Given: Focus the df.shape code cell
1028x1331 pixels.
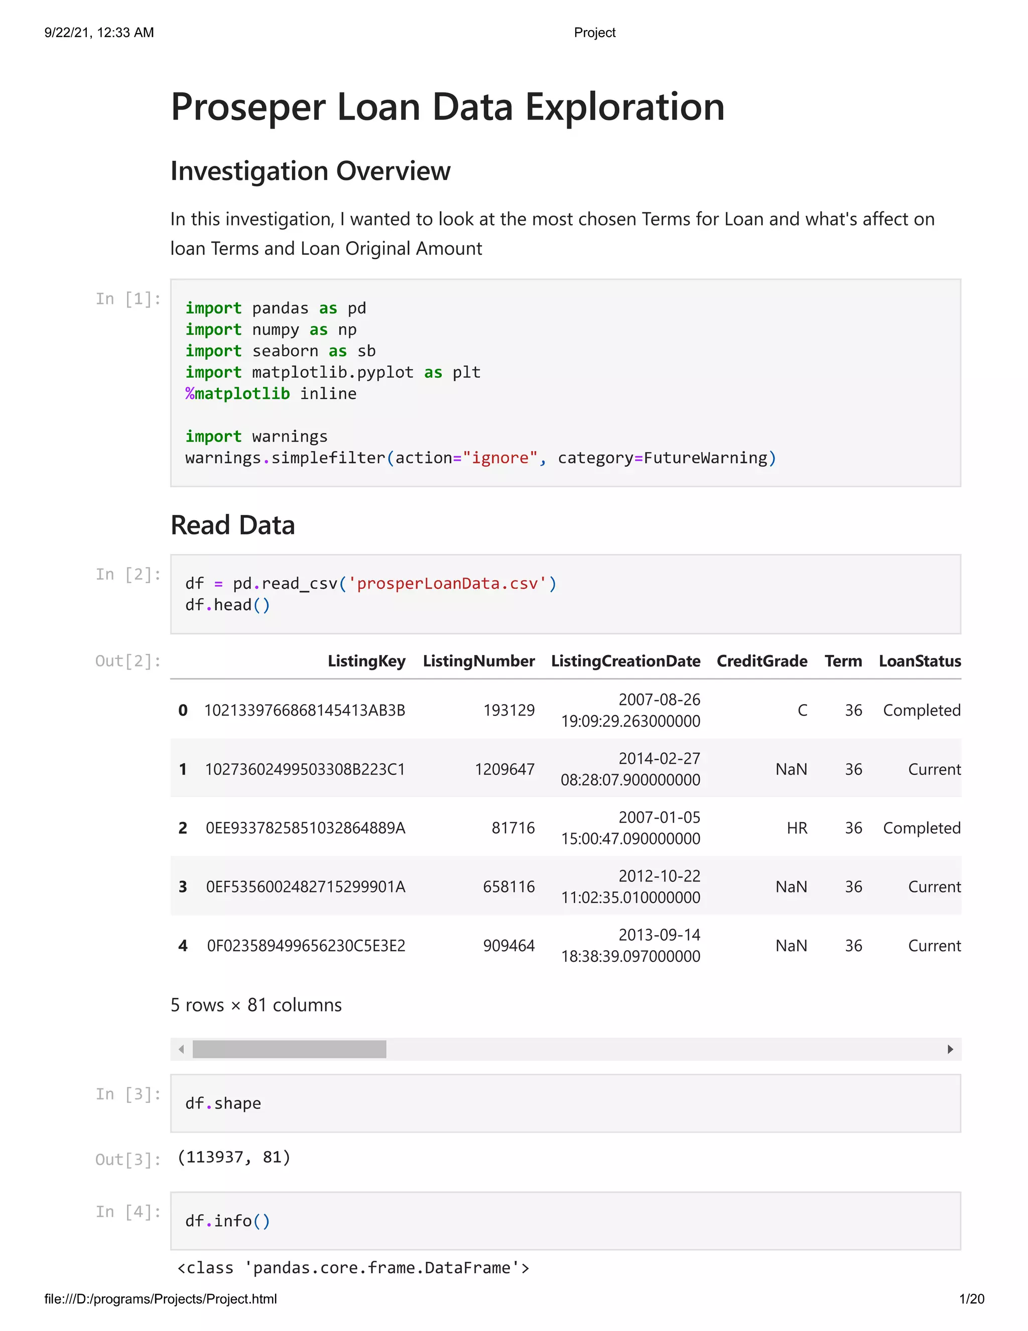Looking at the screenshot, I should pos(565,1103).
